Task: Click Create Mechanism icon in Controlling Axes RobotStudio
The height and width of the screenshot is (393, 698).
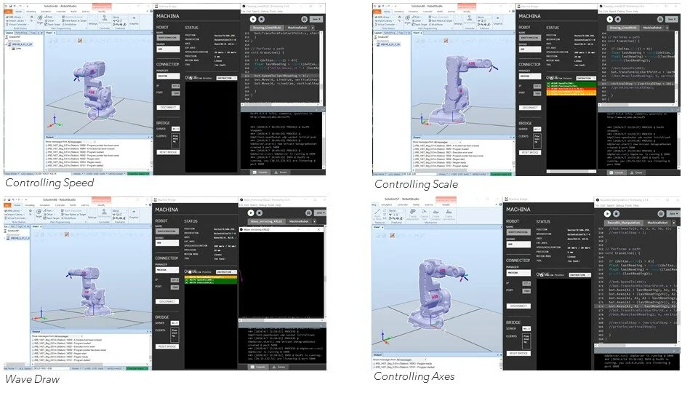Action: (x=412, y=214)
